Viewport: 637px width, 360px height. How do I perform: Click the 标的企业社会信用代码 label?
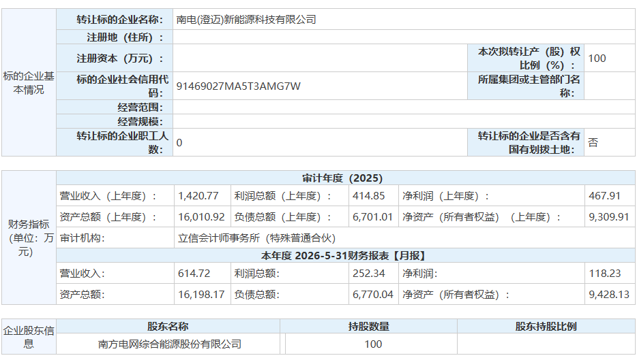point(122,86)
